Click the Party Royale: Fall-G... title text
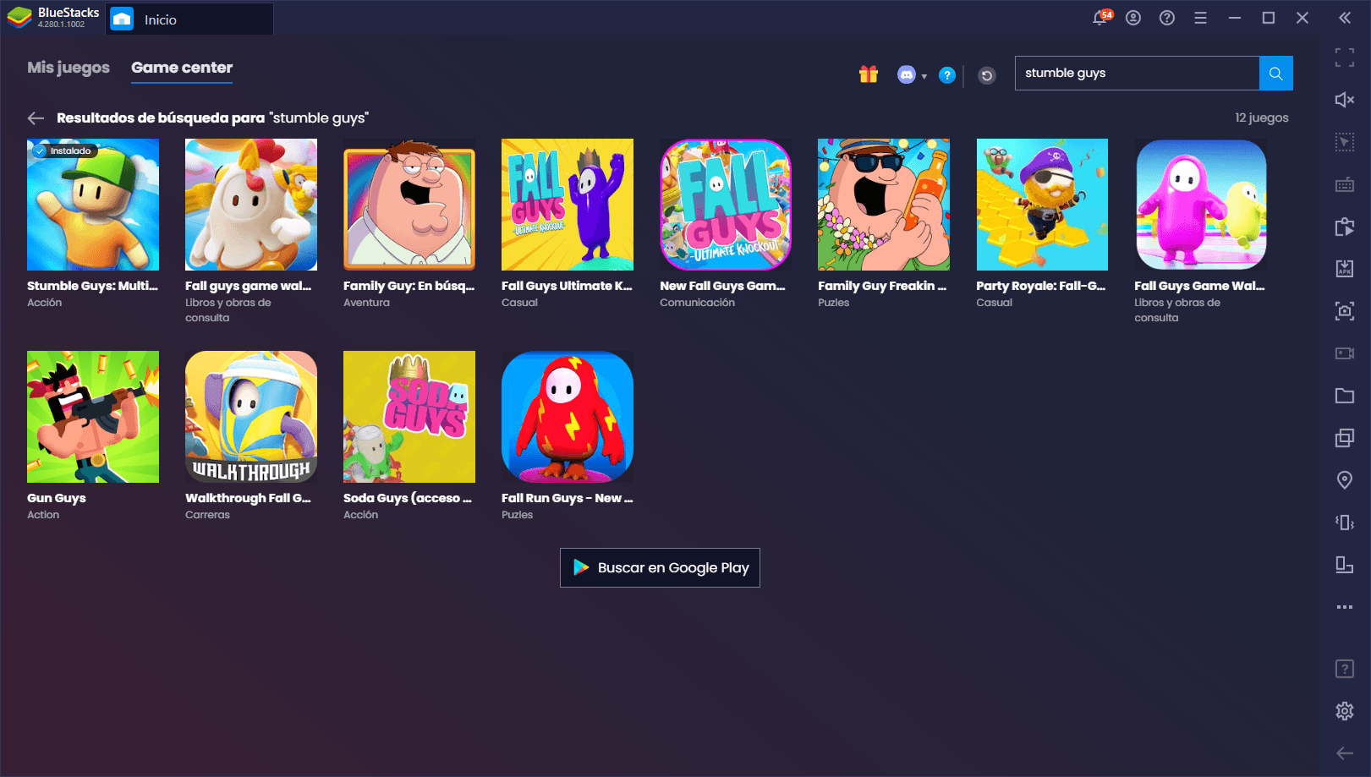1371x777 pixels. (1041, 286)
